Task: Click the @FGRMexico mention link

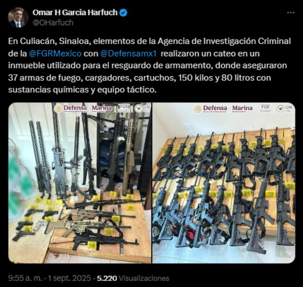Action: pyautogui.click(x=55, y=54)
